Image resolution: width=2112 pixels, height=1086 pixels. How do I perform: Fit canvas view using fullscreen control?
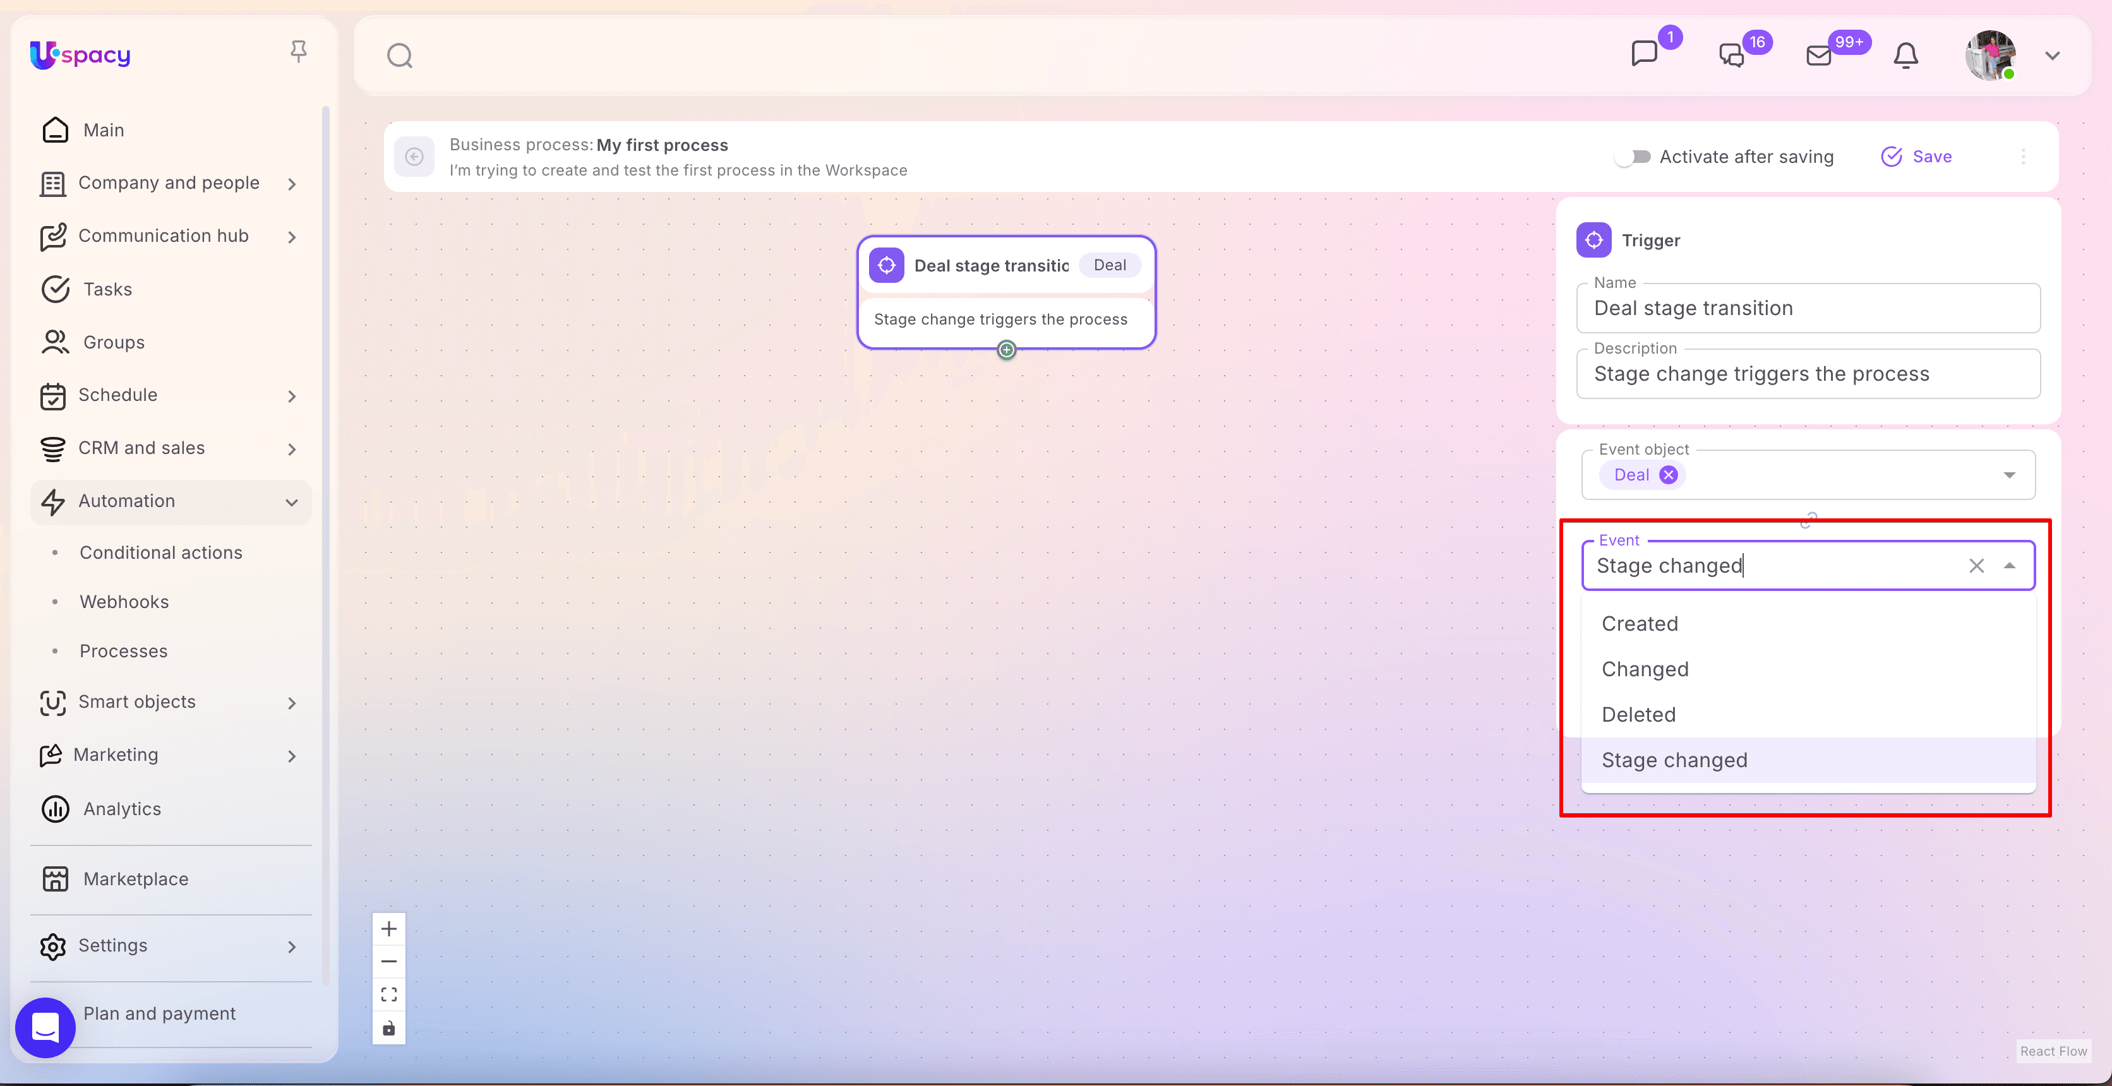[388, 994]
